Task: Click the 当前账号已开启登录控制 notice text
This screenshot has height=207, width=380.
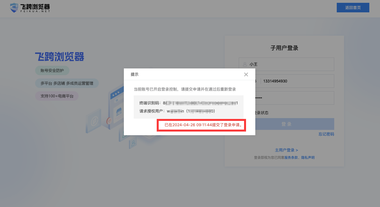Action: click(x=185, y=89)
